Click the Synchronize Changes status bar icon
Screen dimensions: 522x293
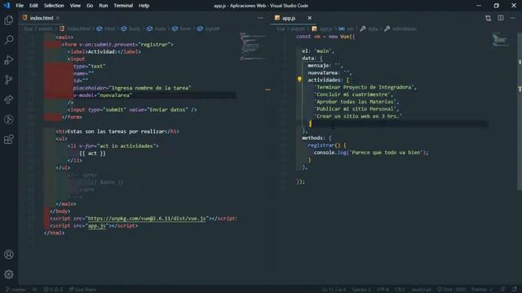34,290
